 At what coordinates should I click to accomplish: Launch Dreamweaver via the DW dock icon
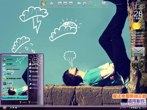pyautogui.click(x=71, y=4)
